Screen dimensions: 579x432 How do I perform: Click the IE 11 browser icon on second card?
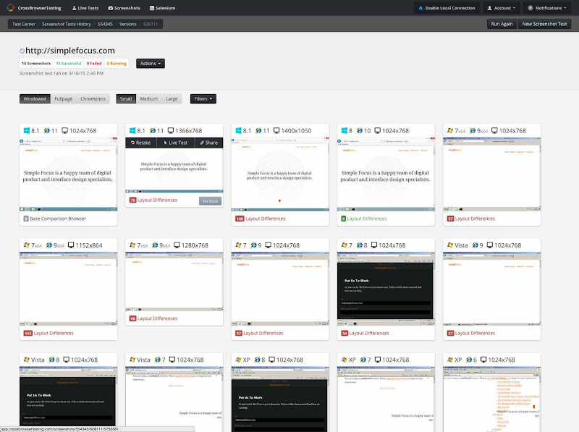pyautogui.click(x=153, y=130)
